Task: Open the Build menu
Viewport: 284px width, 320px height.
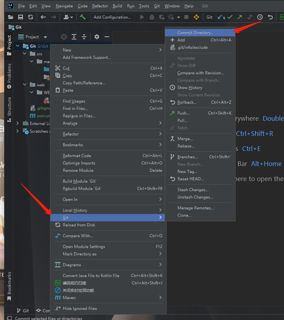Action: (117, 6)
